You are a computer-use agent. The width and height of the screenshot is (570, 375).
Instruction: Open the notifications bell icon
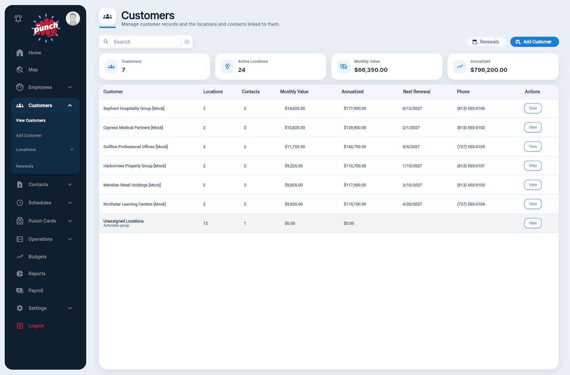18,19
